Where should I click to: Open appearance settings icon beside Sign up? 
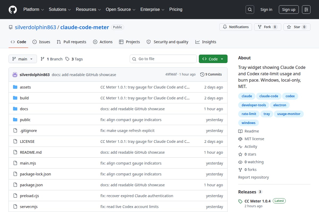click(x=306, y=10)
